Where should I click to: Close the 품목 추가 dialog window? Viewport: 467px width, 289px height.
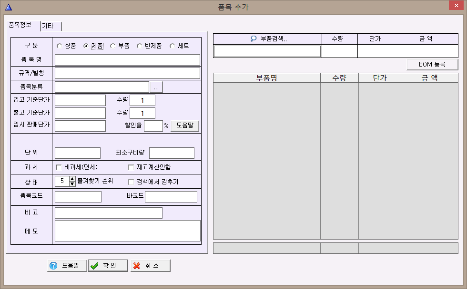pos(457,5)
